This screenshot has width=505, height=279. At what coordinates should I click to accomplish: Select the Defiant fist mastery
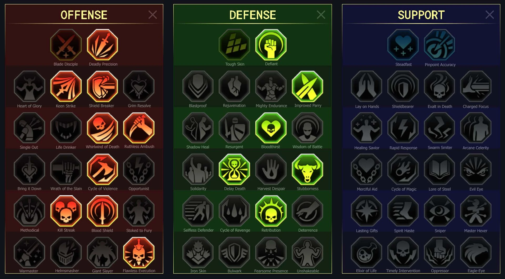click(271, 45)
